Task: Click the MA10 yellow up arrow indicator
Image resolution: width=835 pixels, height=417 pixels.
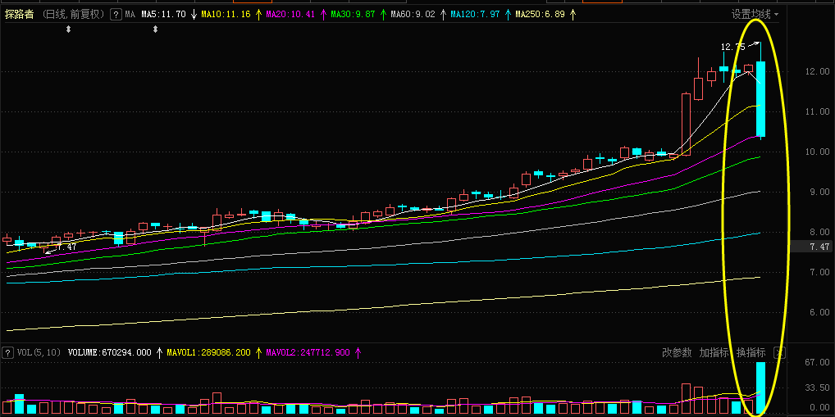Action: pos(258,15)
